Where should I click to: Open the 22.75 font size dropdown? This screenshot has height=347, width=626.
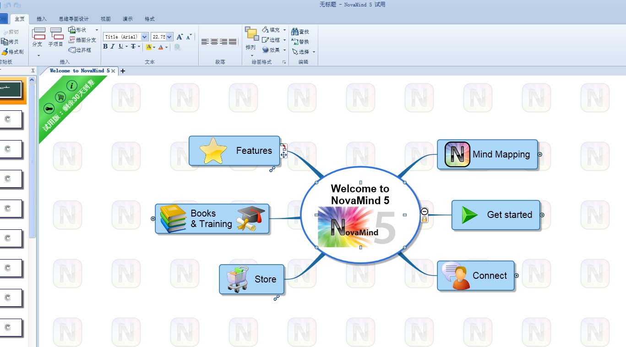[x=169, y=37]
